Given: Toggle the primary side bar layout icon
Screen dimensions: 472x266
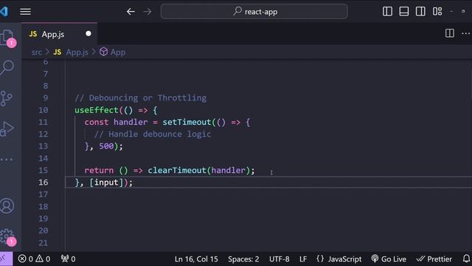Looking at the screenshot, I should pos(387,12).
